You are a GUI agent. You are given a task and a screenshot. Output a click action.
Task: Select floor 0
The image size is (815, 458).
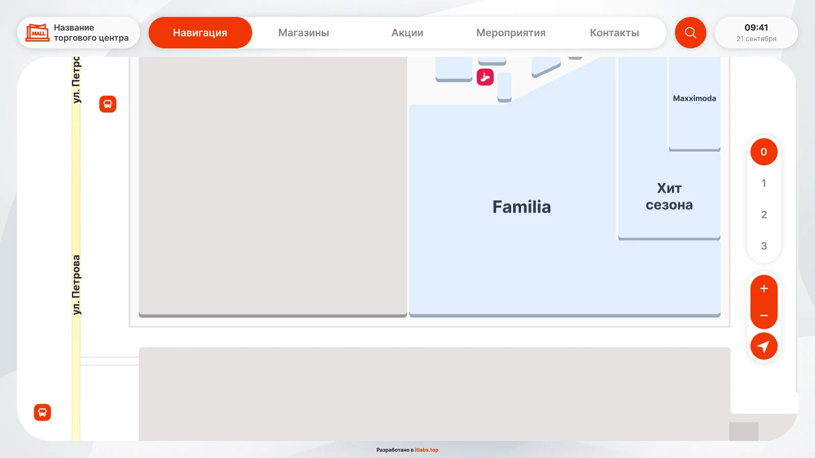tap(764, 152)
